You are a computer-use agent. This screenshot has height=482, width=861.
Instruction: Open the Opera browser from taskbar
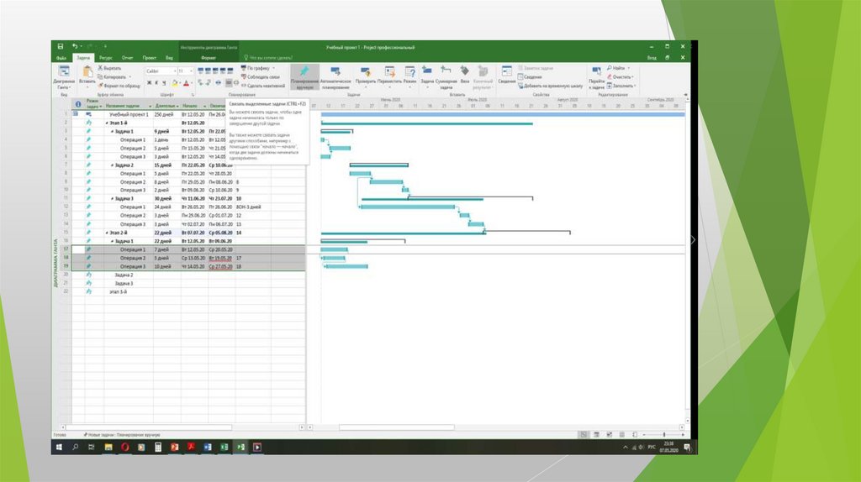124,447
